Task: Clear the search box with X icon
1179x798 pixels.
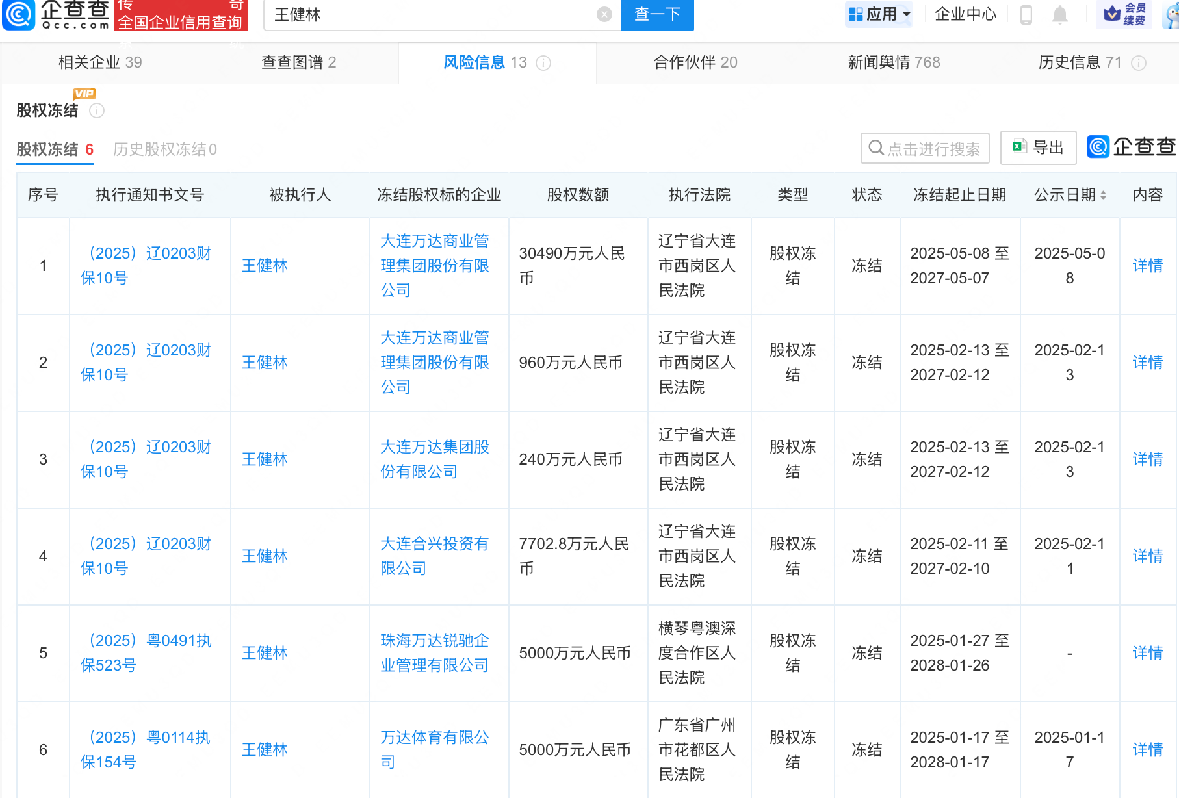Action: coord(604,14)
